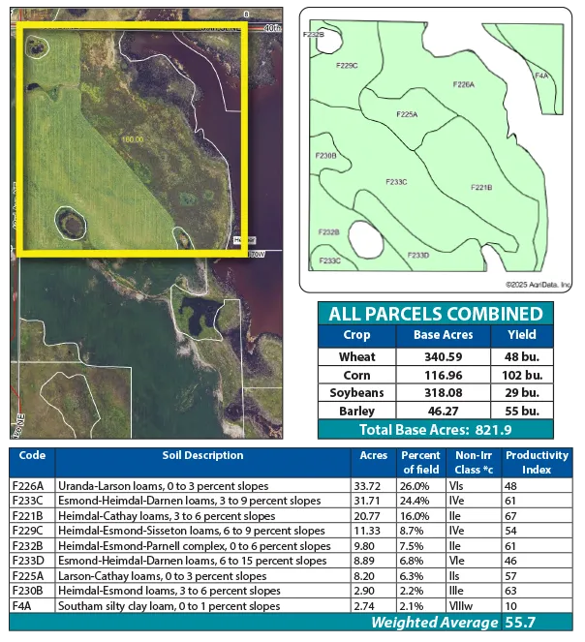The width and height of the screenshot is (585, 642).
Task: Select the F229C area on soil map
Action: click(x=346, y=66)
